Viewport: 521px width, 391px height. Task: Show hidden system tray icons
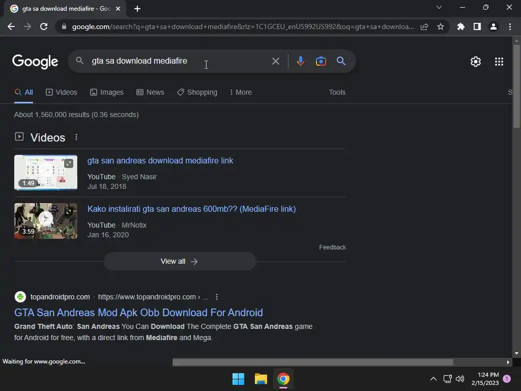click(433, 379)
